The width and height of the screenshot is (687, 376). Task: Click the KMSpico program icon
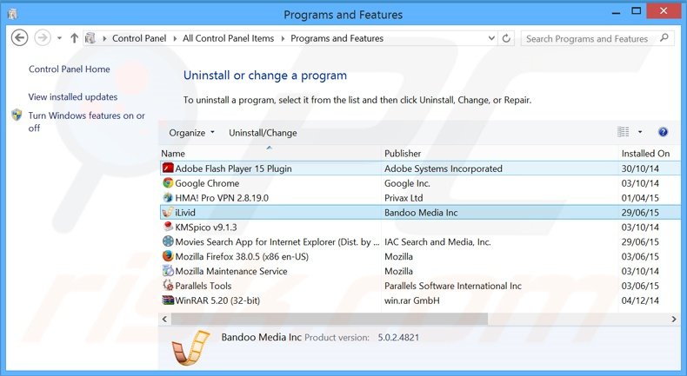click(x=168, y=227)
